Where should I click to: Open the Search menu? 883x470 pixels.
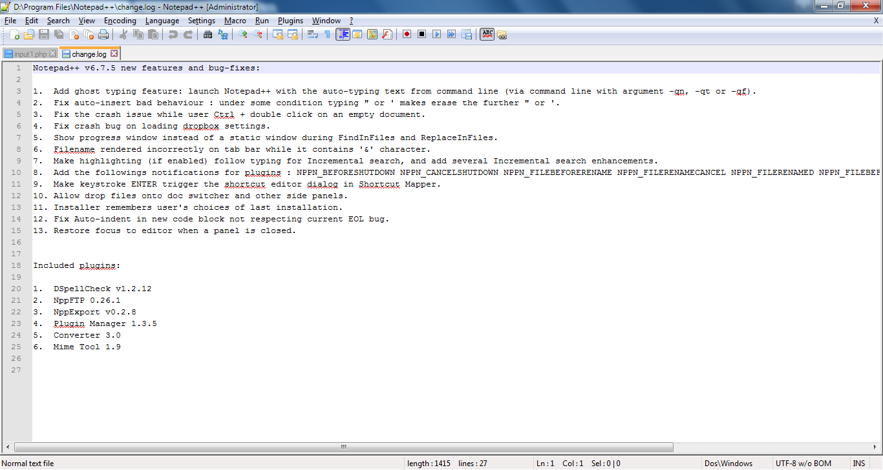[x=58, y=21]
